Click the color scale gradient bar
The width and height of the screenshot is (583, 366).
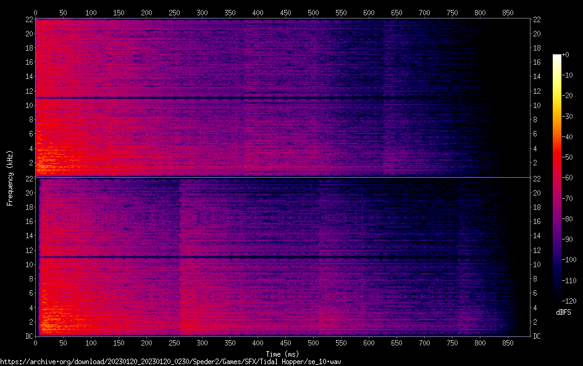(557, 178)
